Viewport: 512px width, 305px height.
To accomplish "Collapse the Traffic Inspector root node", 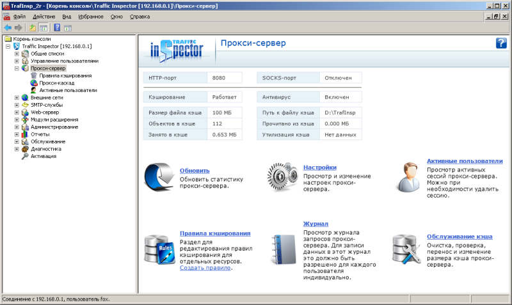I will point(8,46).
